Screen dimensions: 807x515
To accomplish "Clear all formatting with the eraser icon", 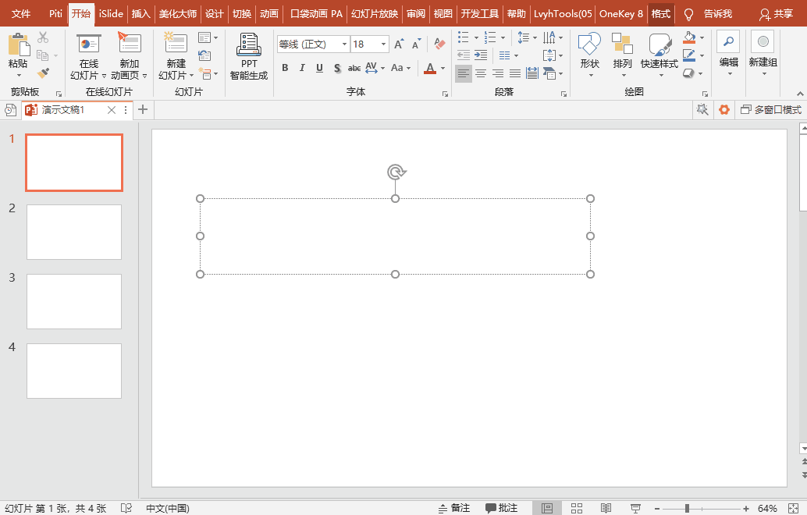I will click(x=439, y=44).
